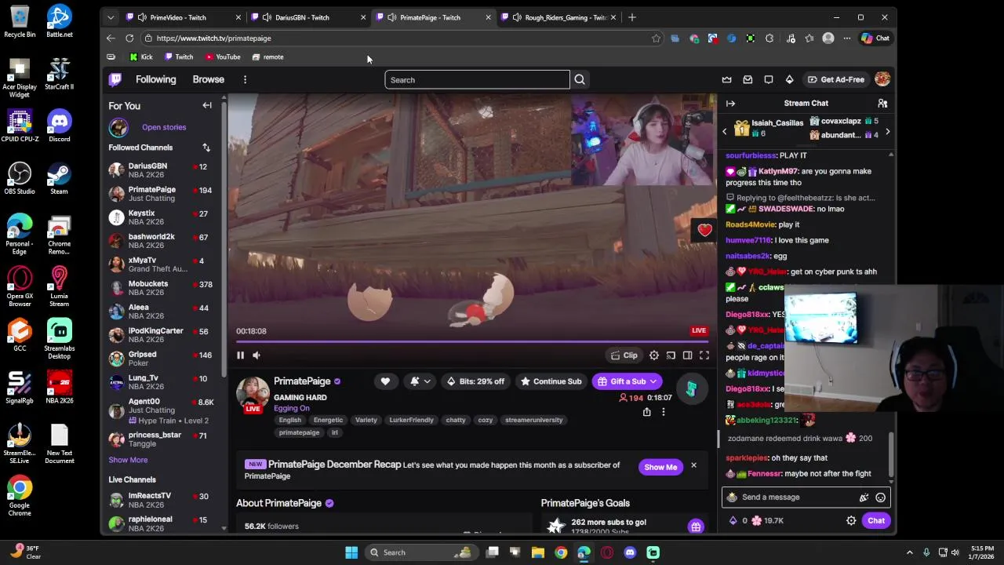Dismiss the December Recap banner
1004x565 pixels.
693,465
